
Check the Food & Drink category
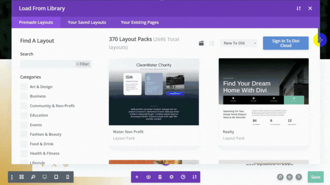coord(24,144)
